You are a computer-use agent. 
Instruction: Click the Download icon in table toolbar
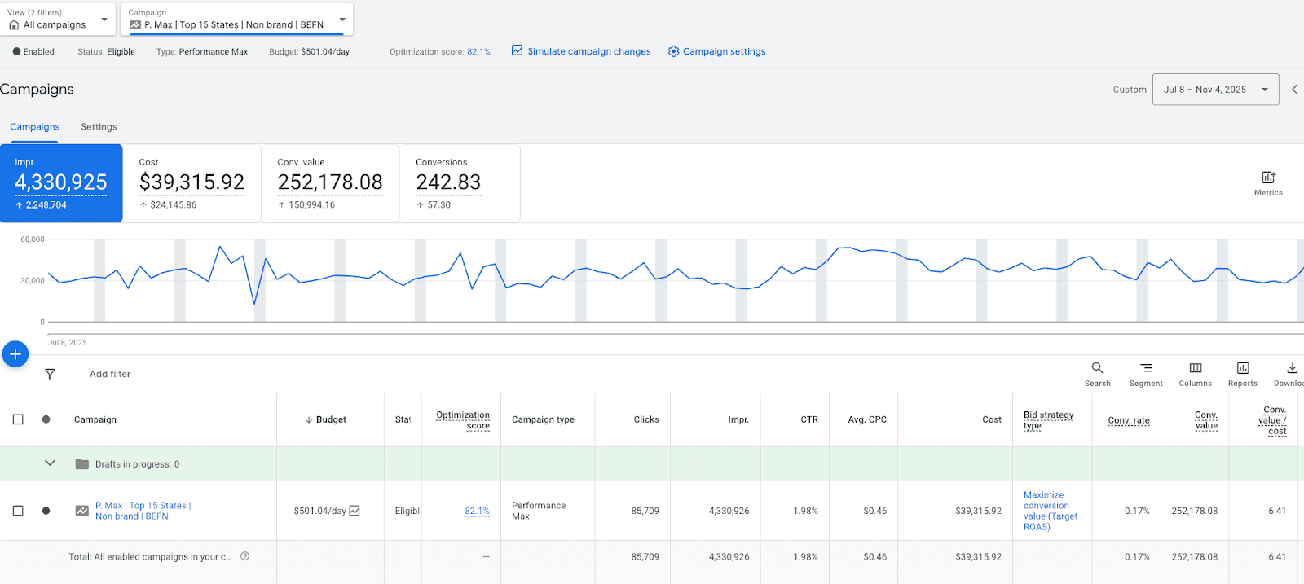click(x=1293, y=368)
